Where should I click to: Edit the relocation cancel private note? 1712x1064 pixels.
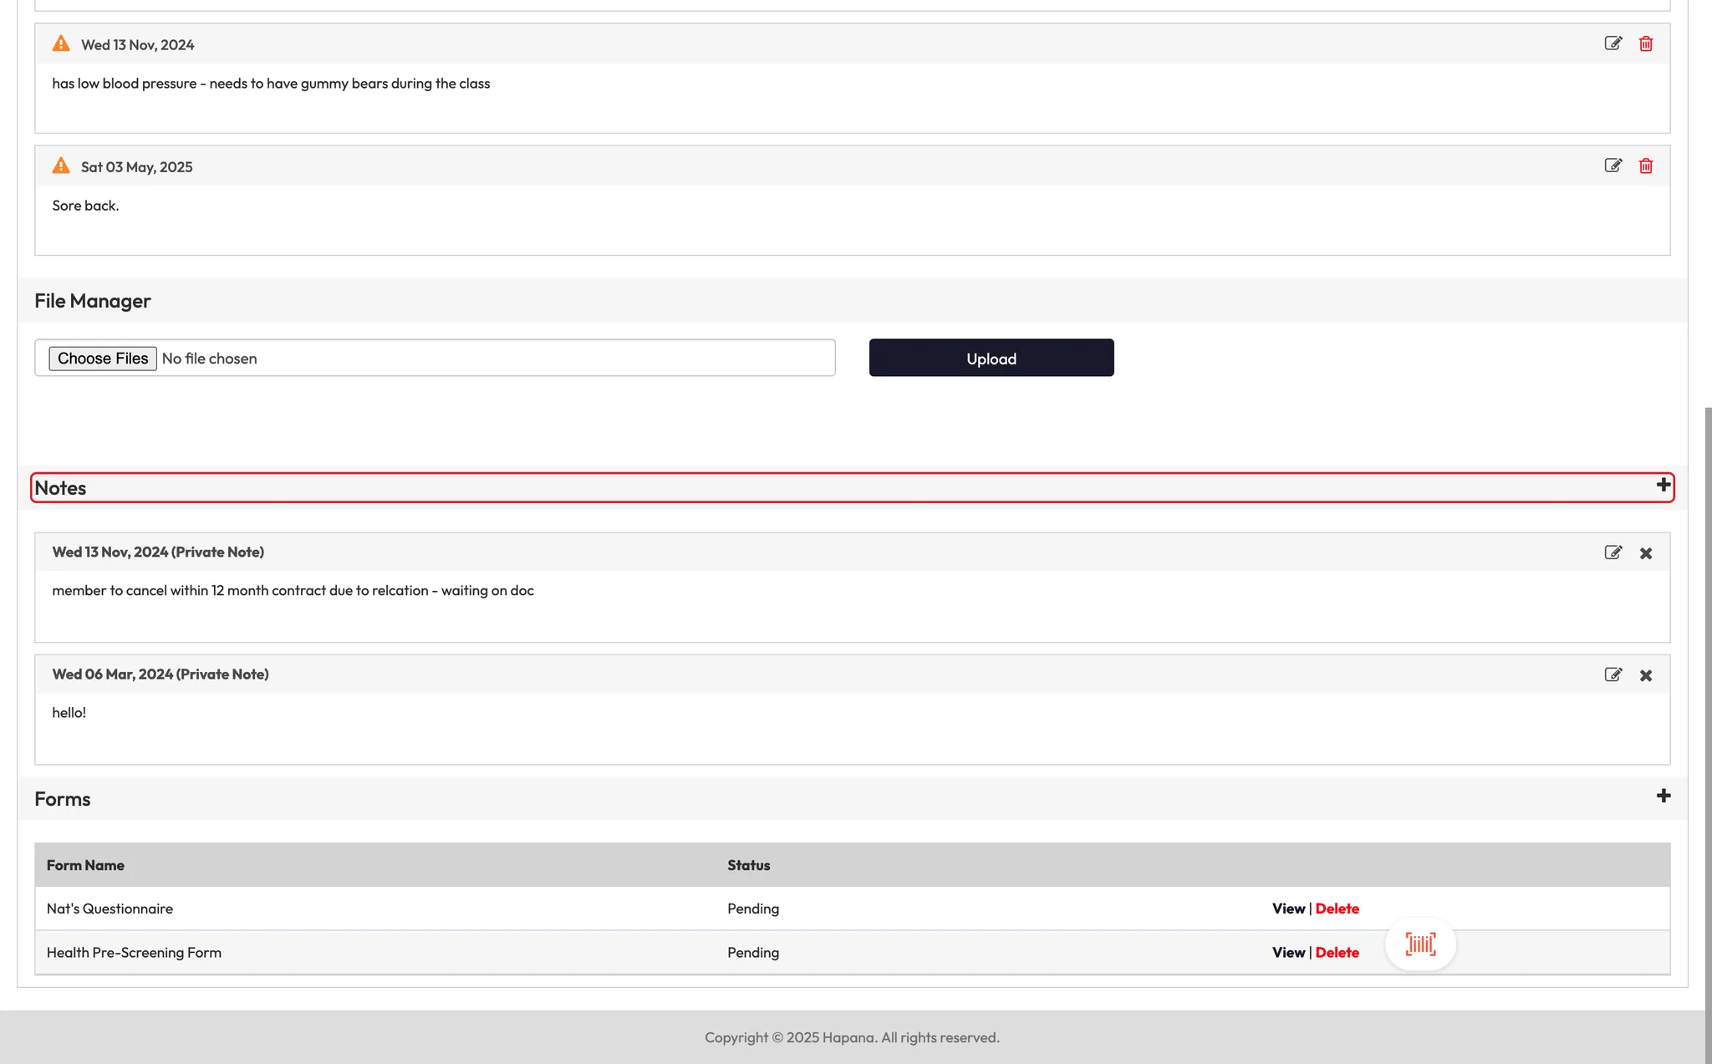tap(1613, 552)
